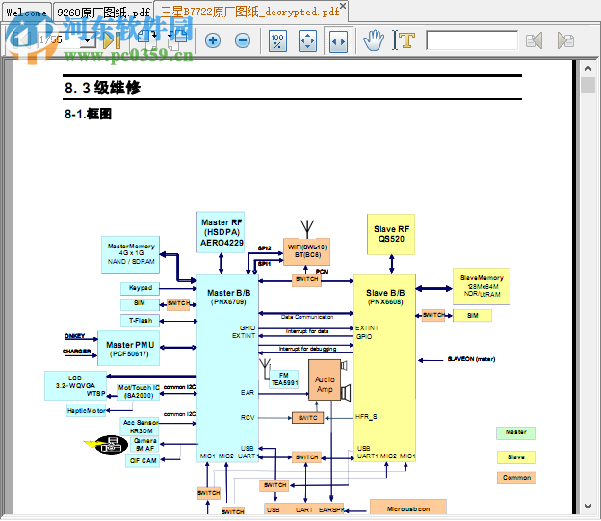The height and width of the screenshot is (521, 601).
Task: Click the next page arrow icon
Action: point(111,39)
